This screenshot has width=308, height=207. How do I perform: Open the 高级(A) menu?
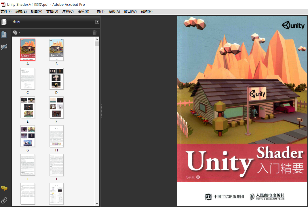(x=114, y=12)
